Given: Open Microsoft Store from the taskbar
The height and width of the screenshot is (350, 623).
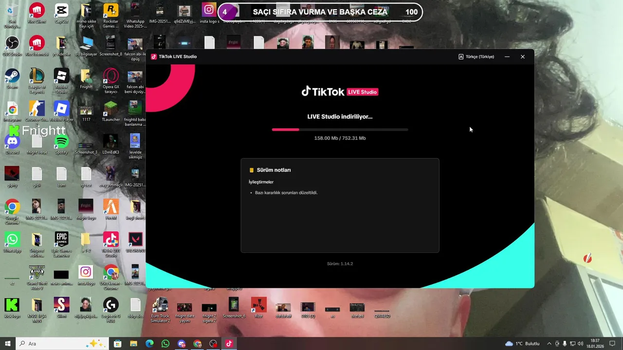Looking at the screenshot, I should tap(117, 344).
